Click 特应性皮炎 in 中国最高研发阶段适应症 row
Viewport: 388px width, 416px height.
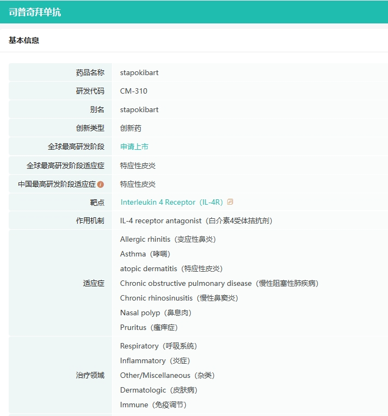tap(137, 185)
